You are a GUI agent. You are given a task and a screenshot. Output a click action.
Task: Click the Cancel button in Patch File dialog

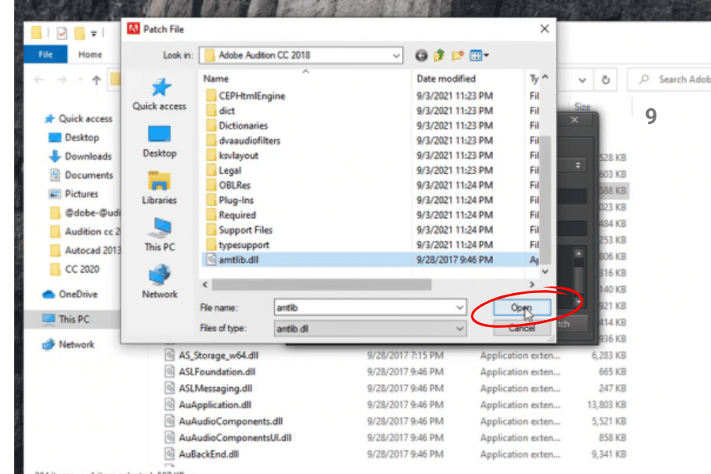tap(521, 329)
